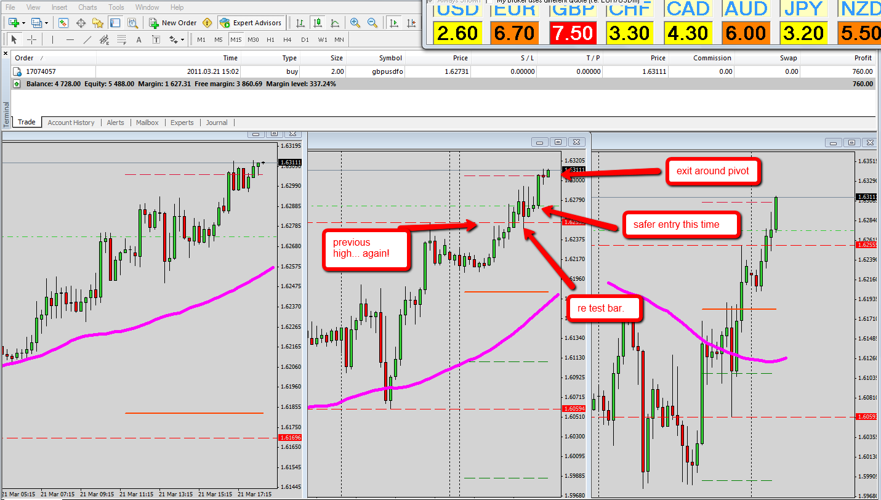Toggle the Terminal panel icon
Screen dimensions: 881x500
(115, 23)
